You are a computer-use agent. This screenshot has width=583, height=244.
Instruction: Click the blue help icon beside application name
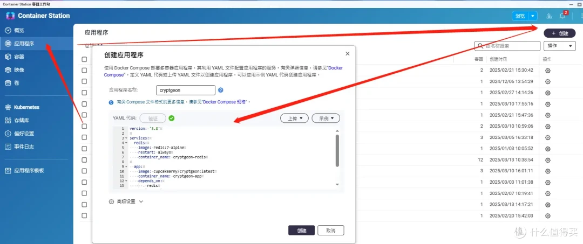pos(220,90)
